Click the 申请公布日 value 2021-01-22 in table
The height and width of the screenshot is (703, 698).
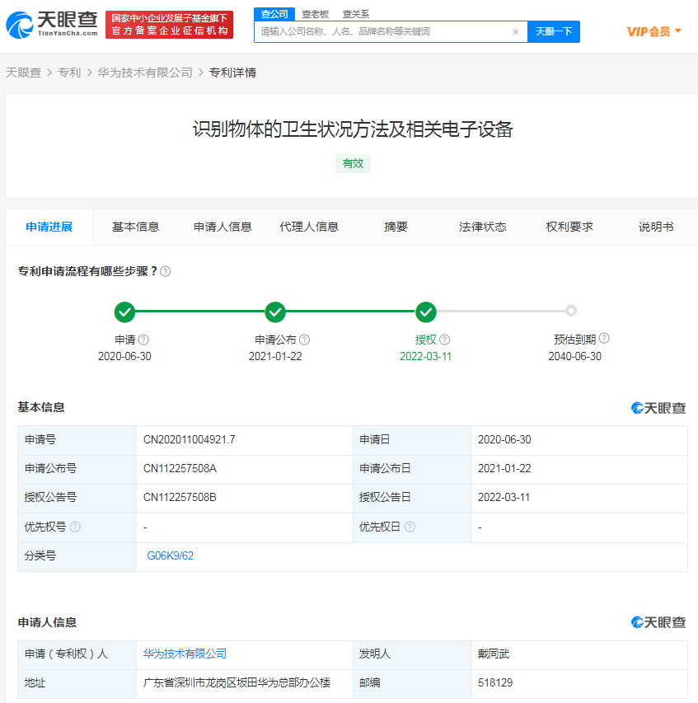click(504, 468)
